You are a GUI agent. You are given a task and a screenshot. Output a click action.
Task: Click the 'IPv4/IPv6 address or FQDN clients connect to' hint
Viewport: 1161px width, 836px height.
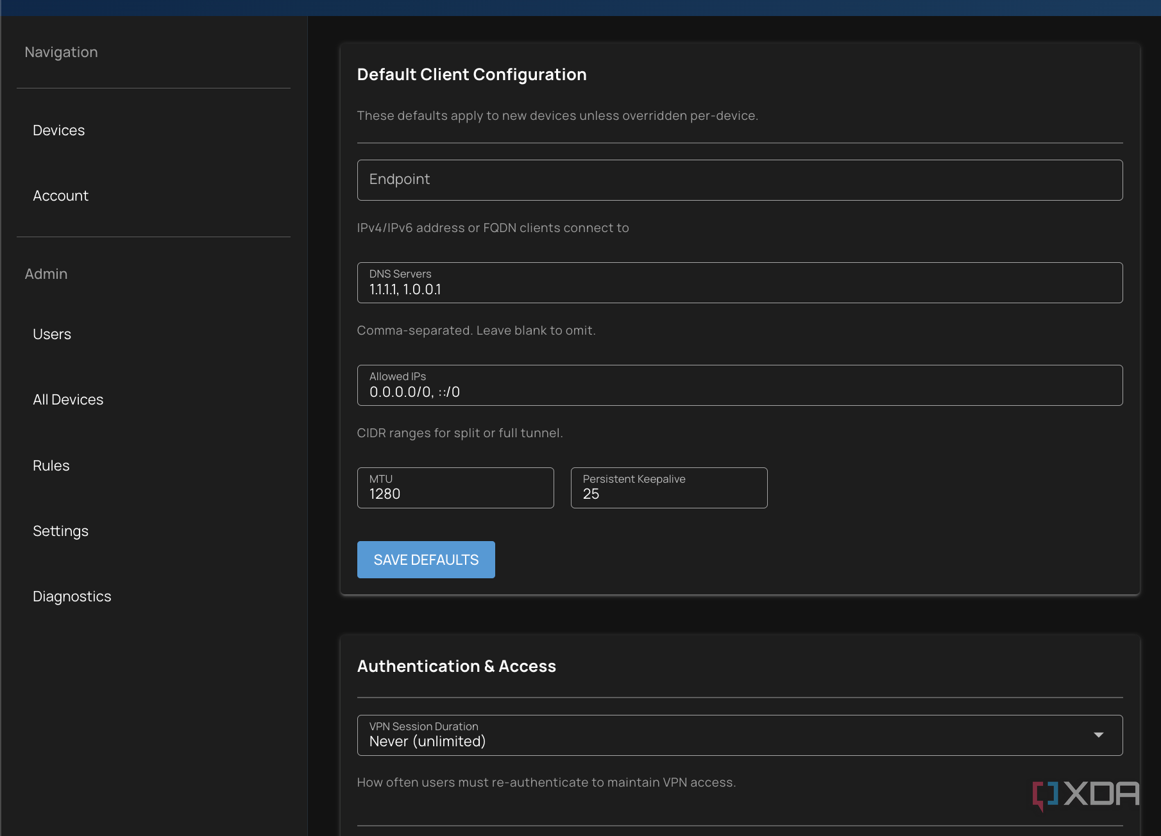(x=493, y=228)
